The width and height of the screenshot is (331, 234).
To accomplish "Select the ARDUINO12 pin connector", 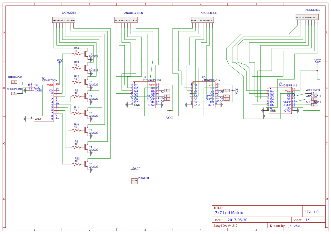I will tap(14, 82).
